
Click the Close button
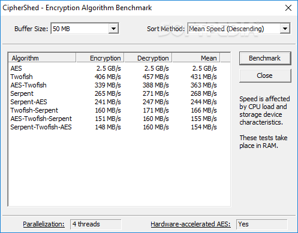(265, 75)
